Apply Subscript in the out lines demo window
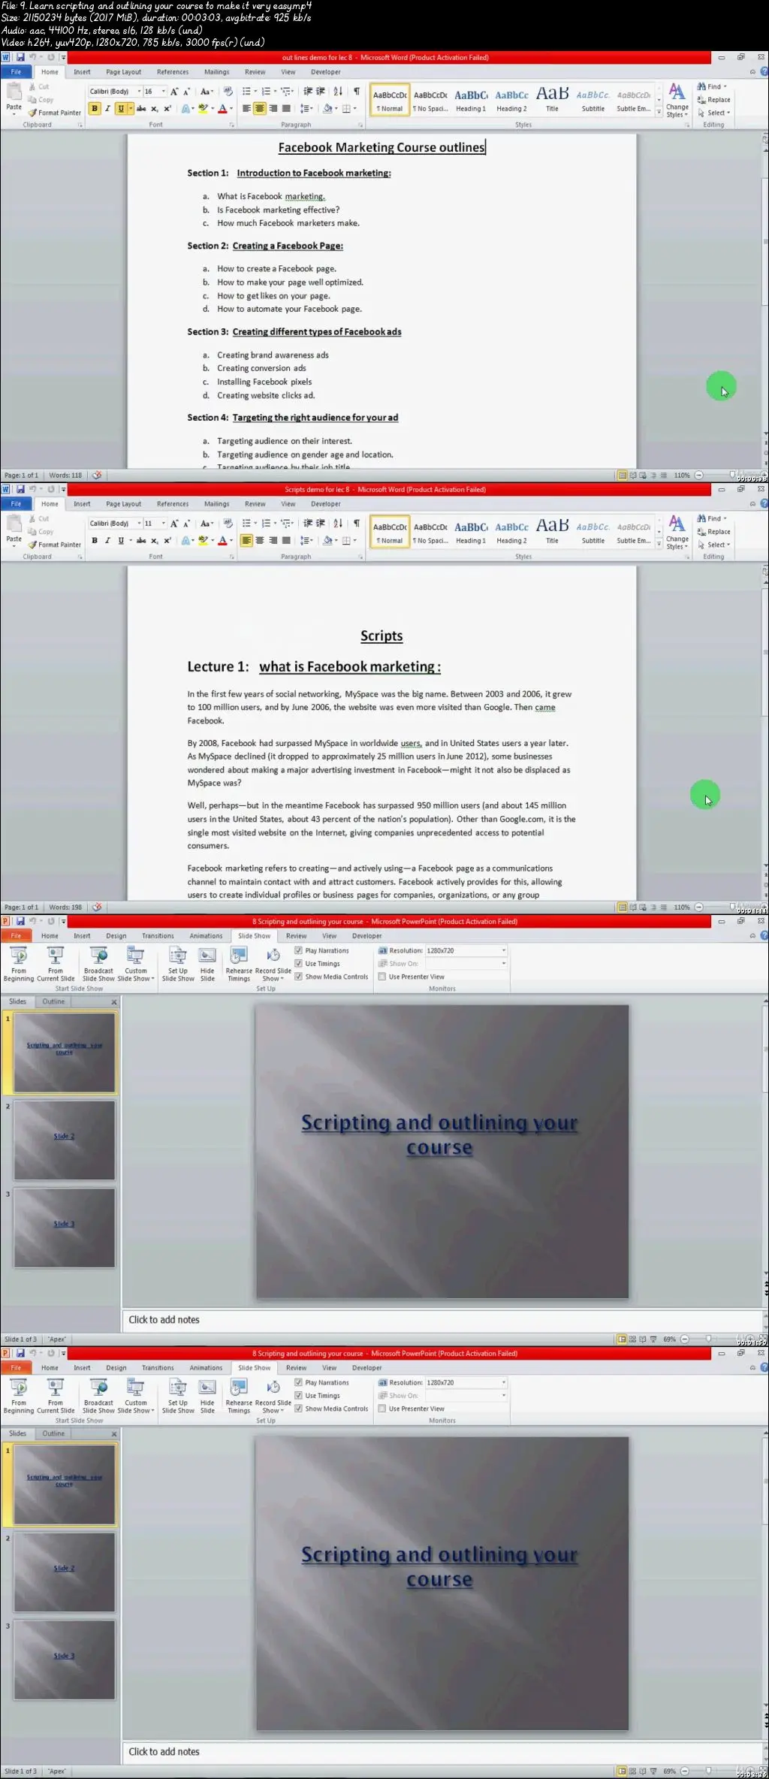This screenshot has width=769, height=1779. (154, 108)
